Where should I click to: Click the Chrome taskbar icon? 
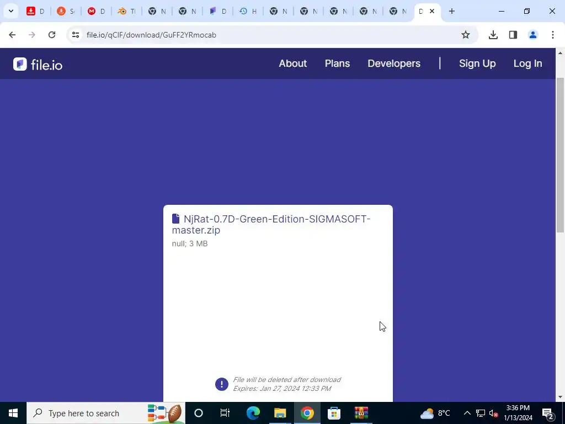click(307, 413)
